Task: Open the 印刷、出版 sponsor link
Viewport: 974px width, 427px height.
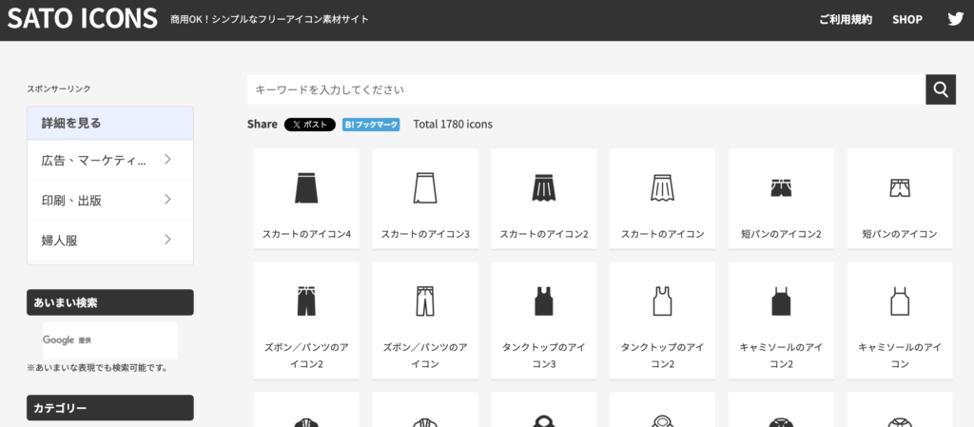Action: click(110, 200)
